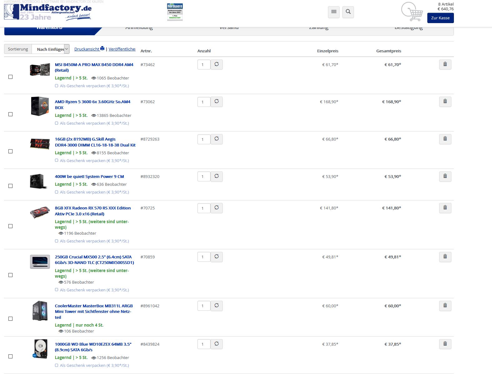492x374 pixels.
Task: Delete Crucial MX500 SSD from cart
Action: pyautogui.click(x=445, y=257)
